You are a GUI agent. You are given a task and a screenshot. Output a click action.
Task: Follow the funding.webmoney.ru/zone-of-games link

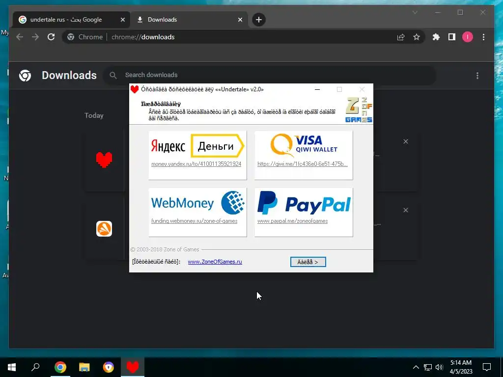(x=194, y=221)
